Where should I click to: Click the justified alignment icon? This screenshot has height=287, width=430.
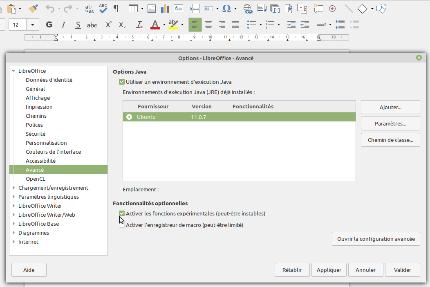coord(235,25)
